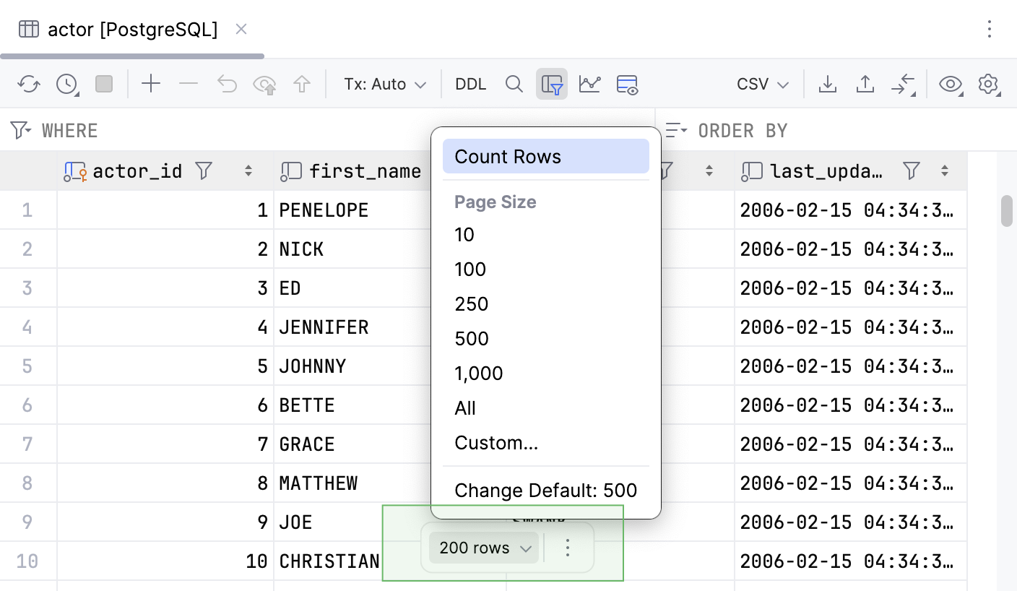Import data with the upload arrow icon
The image size is (1017, 591).
point(865,84)
